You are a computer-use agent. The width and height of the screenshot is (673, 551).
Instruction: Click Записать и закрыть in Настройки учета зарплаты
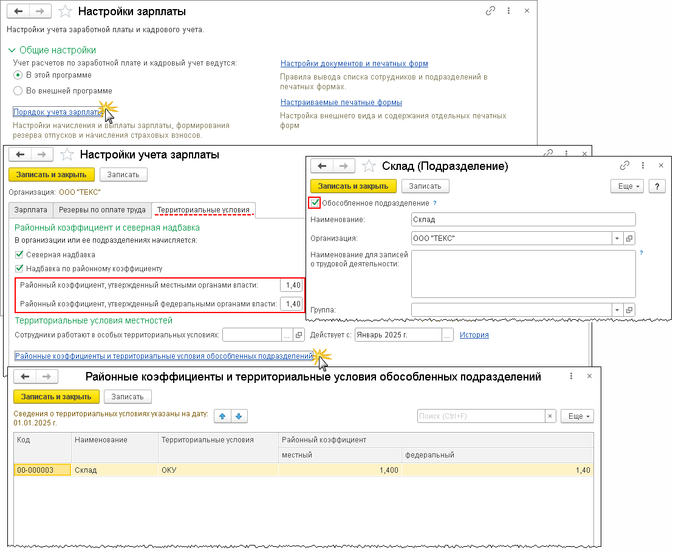[x=52, y=175]
